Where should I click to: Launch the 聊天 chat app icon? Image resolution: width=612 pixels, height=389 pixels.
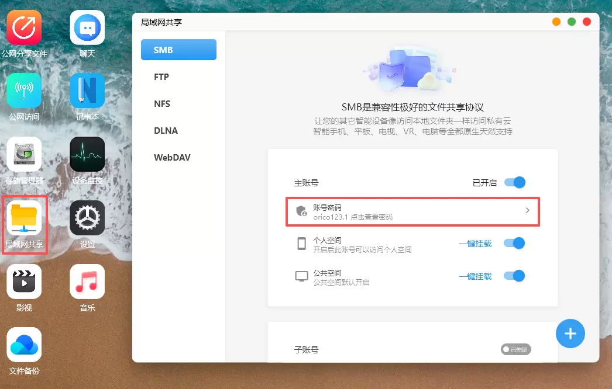[x=87, y=27]
